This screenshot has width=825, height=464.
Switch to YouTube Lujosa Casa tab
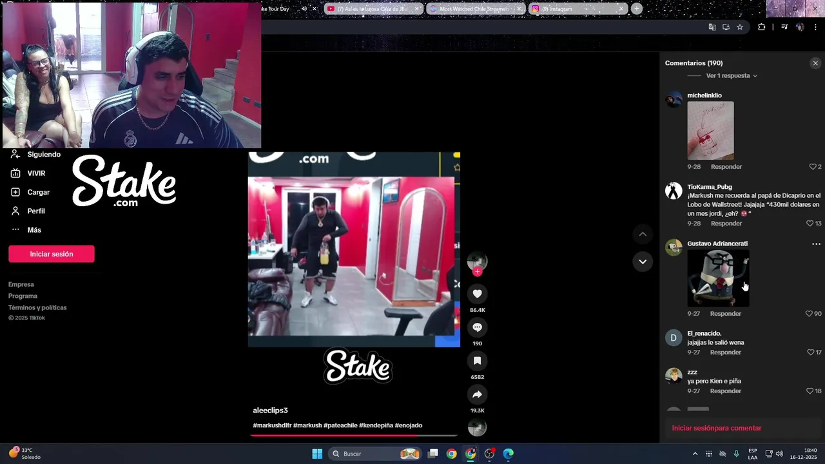click(373, 9)
